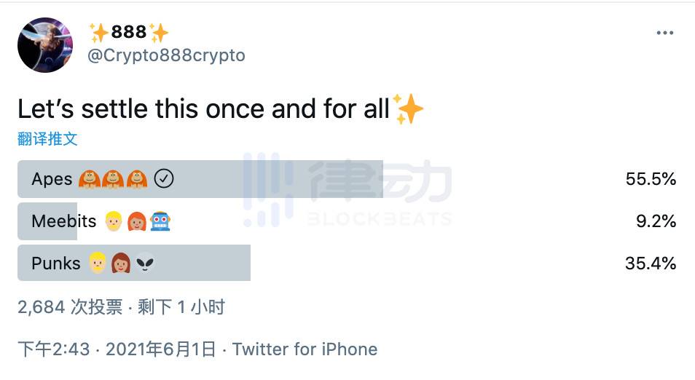Click the alien emoji in Punks row
This screenshot has height=380, width=695.
[145, 263]
